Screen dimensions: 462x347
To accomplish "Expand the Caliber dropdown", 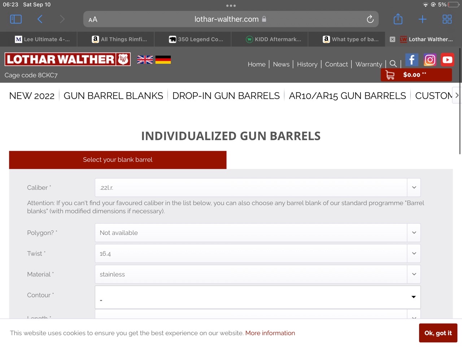I will tap(257, 188).
